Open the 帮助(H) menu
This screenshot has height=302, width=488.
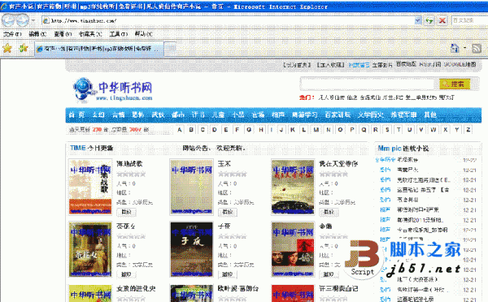(143, 34)
